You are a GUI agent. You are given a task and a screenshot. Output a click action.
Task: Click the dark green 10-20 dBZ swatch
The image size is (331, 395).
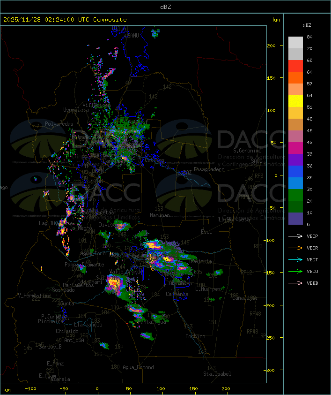295,206
